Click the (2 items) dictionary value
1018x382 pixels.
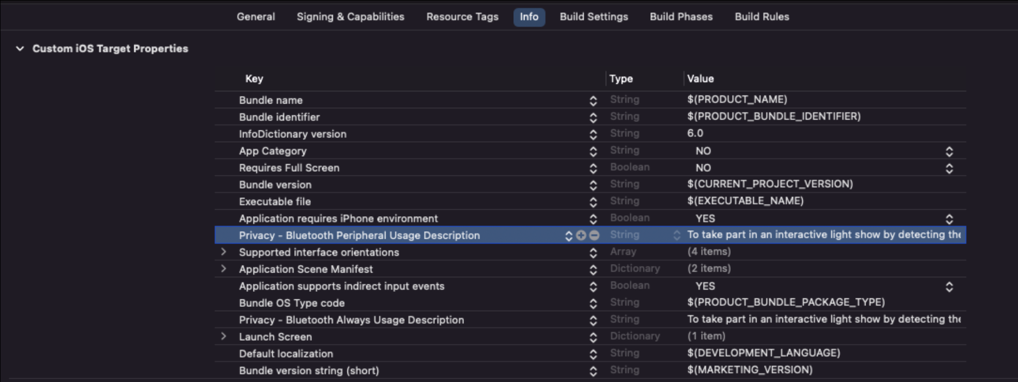coord(709,268)
